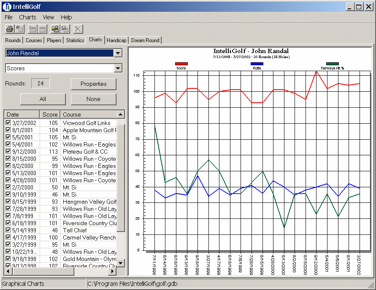The width and height of the screenshot is (376, 290).
Task: Open the Scores chart type dropdown arrow
Action: tap(118, 68)
